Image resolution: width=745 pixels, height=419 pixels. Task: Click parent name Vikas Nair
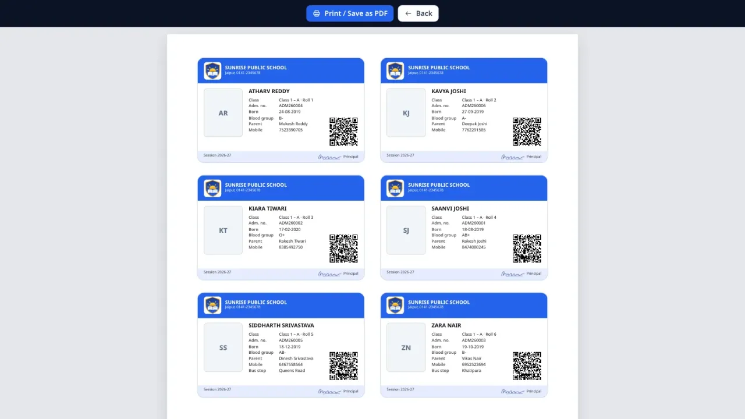point(472,358)
